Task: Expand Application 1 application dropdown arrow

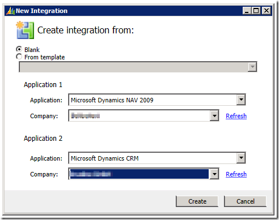Action: 241,100
